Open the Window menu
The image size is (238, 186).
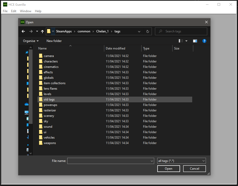[26, 11]
